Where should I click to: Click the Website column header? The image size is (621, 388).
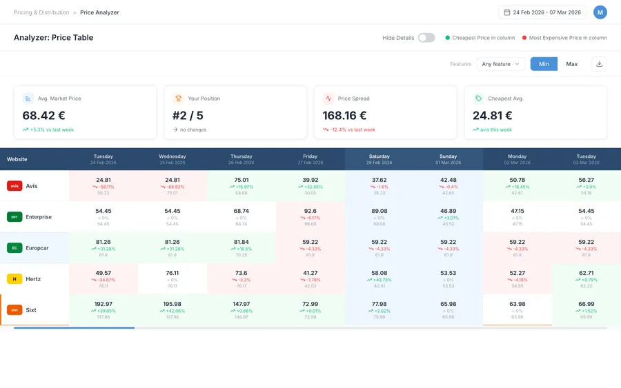click(17, 159)
